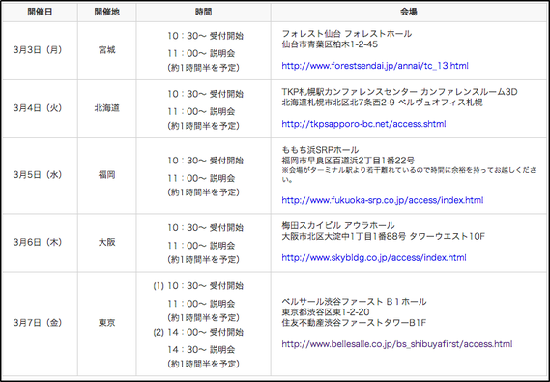Open the tkpsapporo-bc.net access link

363,124
